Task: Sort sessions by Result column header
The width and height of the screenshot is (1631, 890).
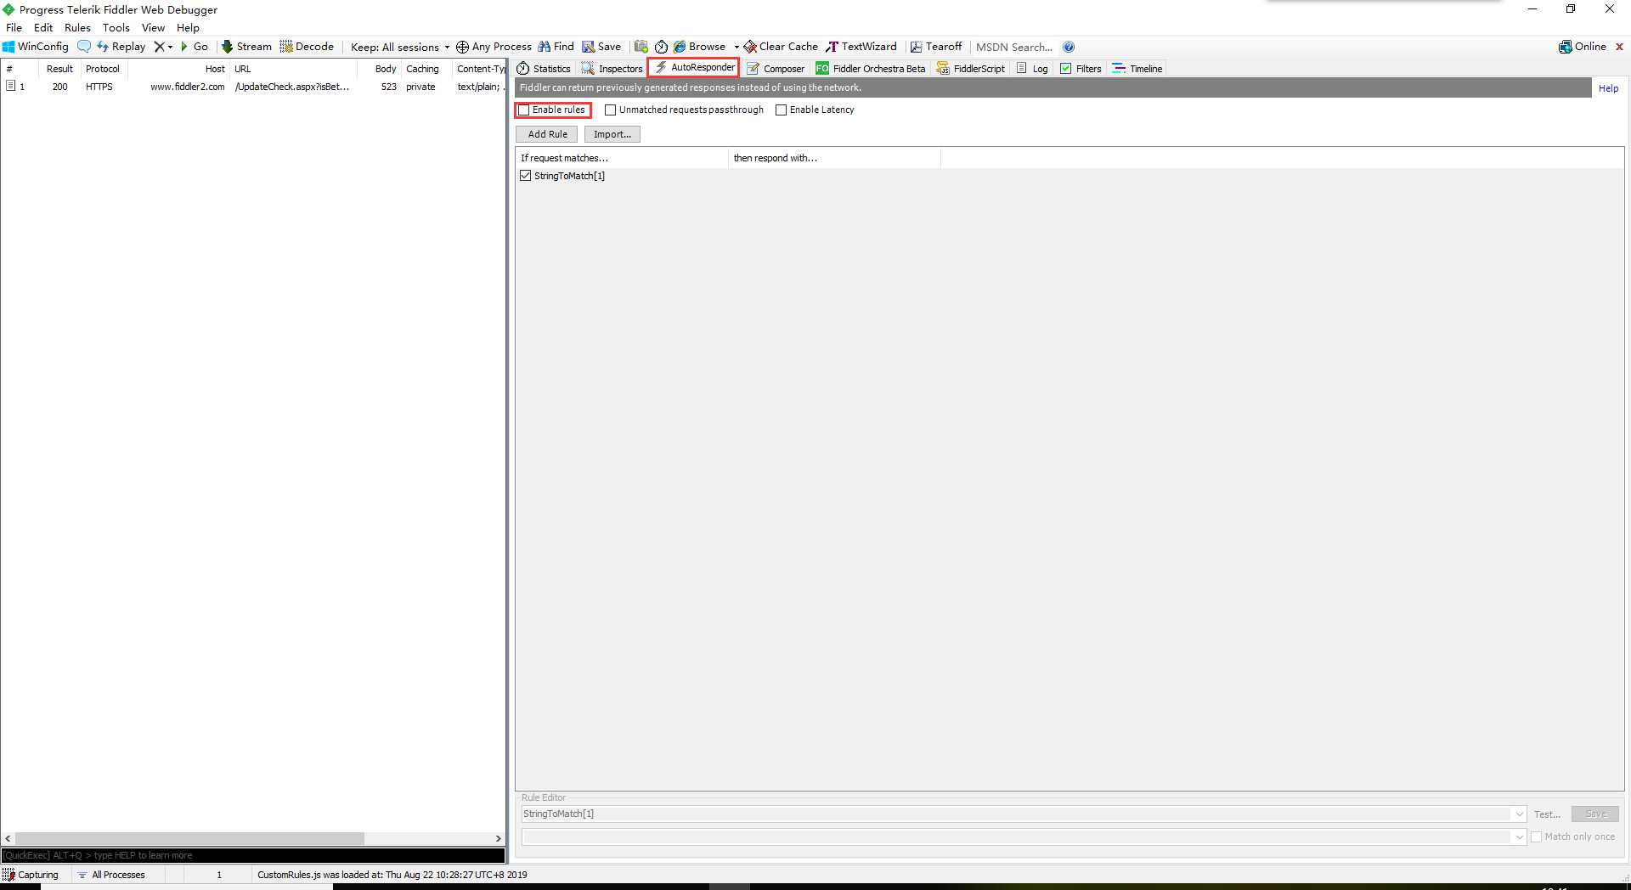Action: [59, 69]
